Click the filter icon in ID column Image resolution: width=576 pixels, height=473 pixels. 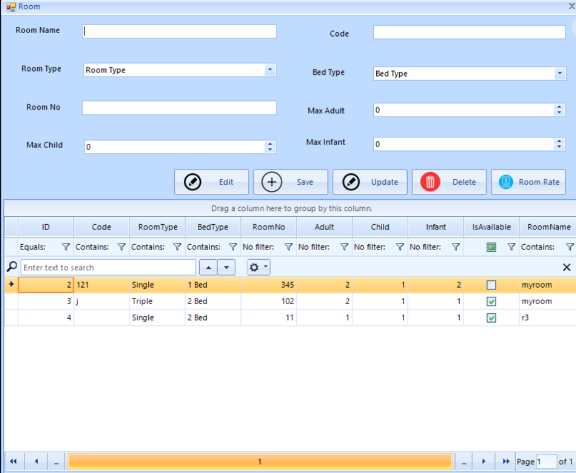(66, 247)
